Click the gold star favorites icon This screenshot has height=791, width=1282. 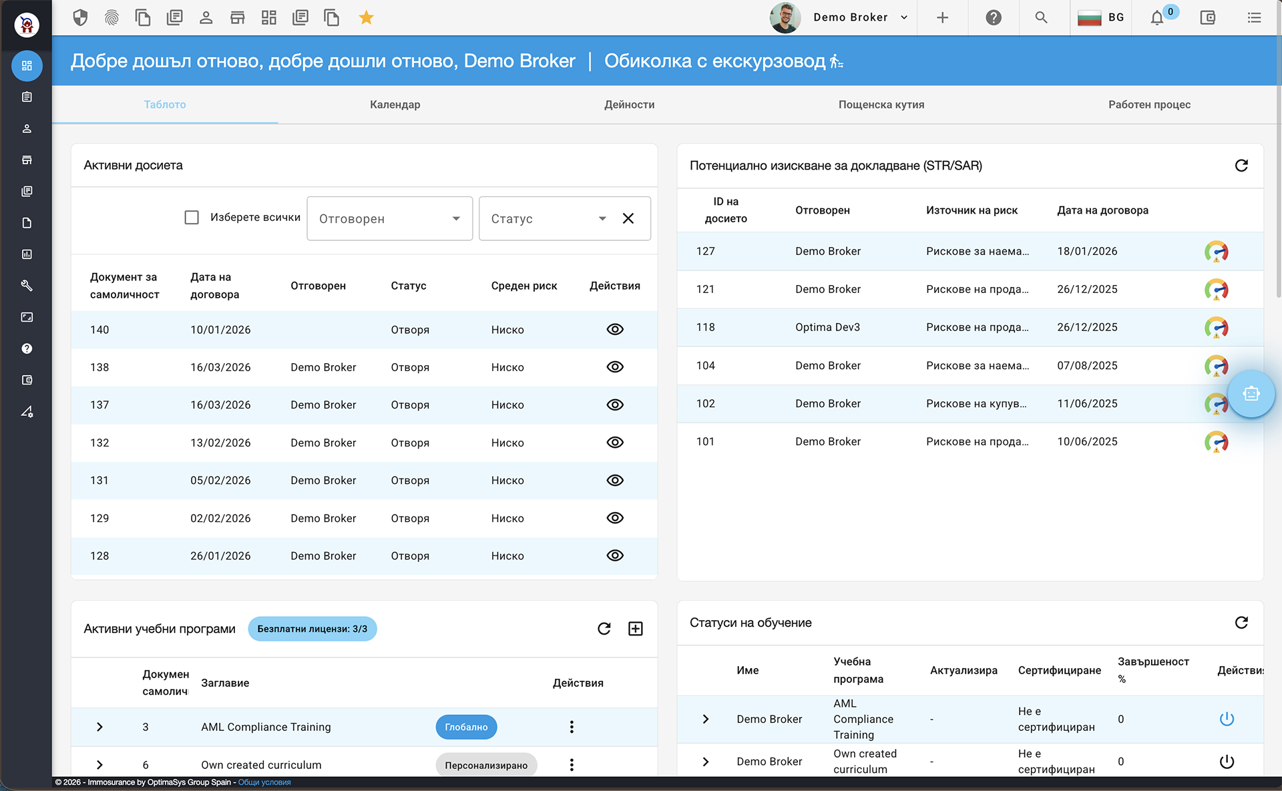tap(366, 17)
